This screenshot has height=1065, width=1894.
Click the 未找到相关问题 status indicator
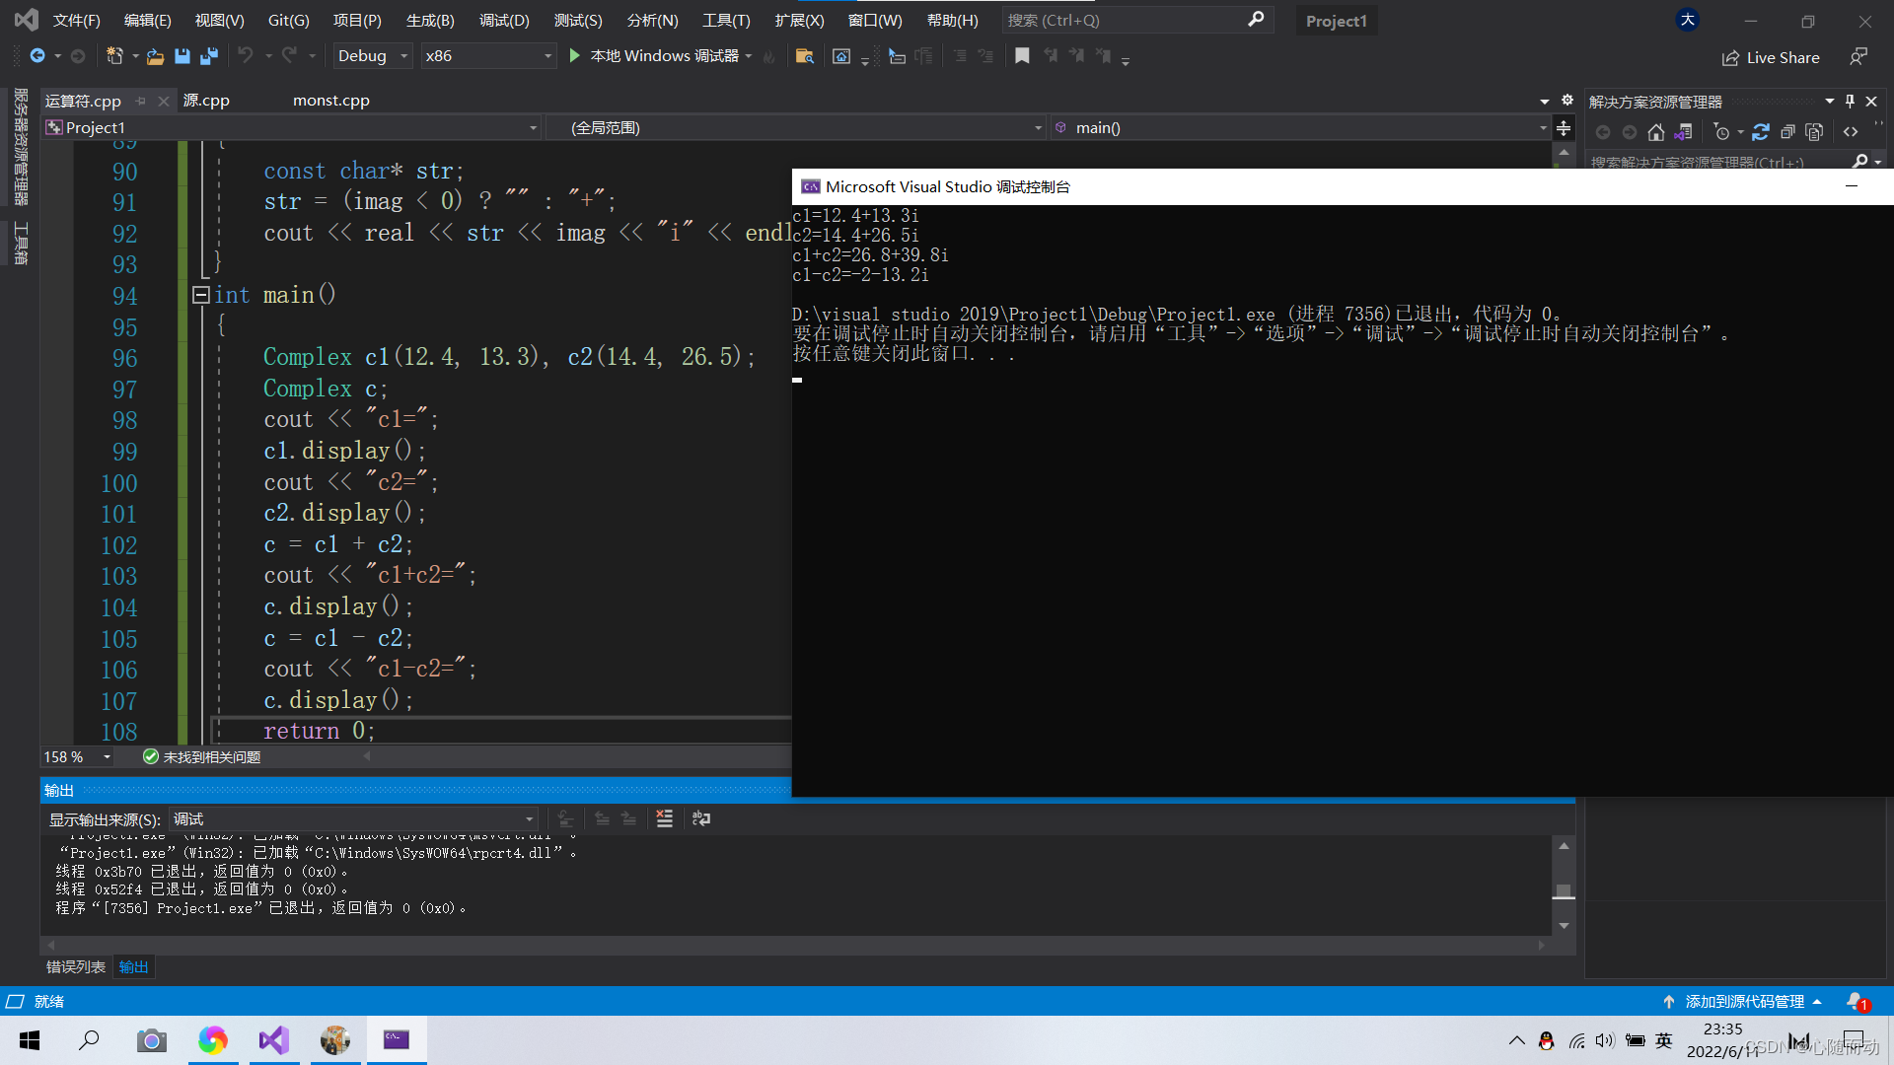pyautogui.click(x=202, y=756)
